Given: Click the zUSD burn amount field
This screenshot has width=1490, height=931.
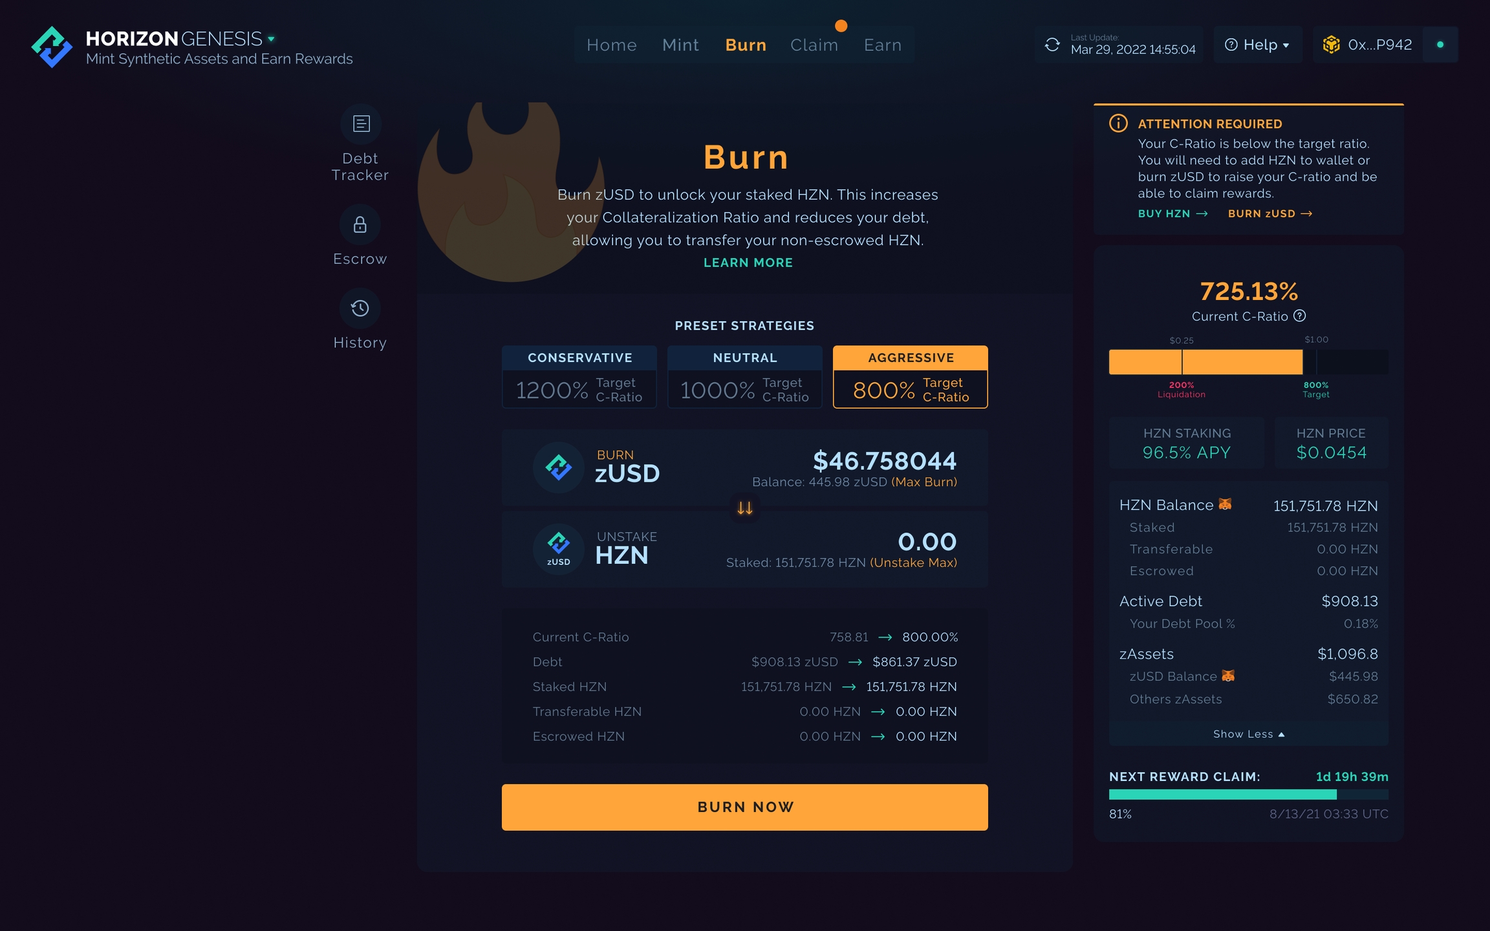Looking at the screenshot, I should click(884, 461).
